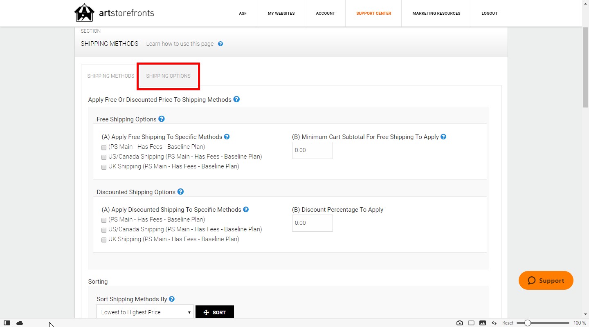589x327 pixels.
Task: Click help icon next to Free Shipping Options
Action: pyautogui.click(x=162, y=119)
